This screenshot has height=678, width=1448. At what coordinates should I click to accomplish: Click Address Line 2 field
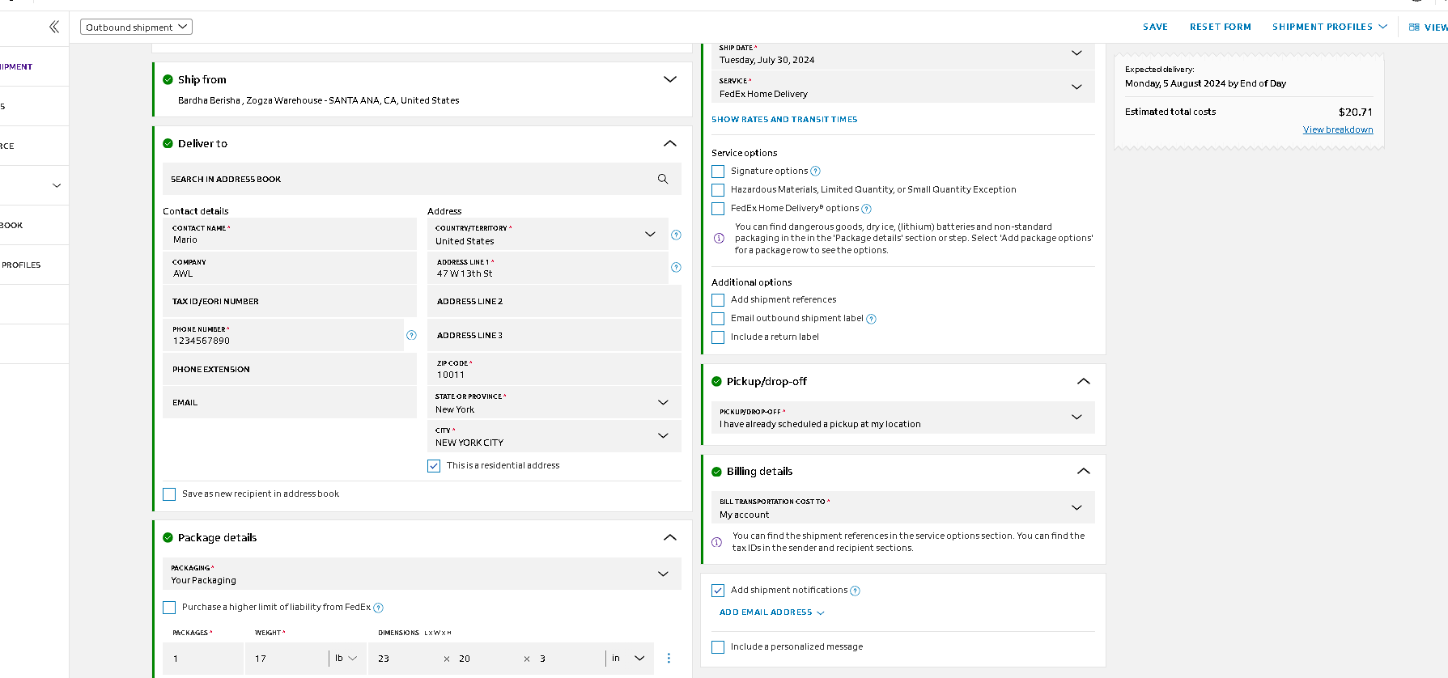[554, 301]
